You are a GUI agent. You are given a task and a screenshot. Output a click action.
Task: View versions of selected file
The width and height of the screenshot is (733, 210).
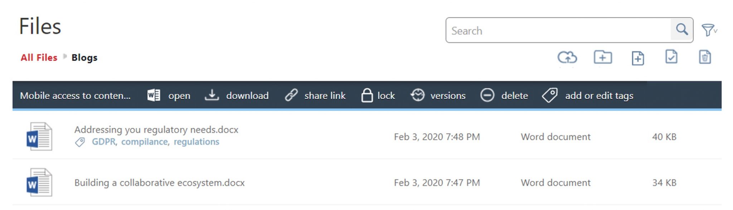coord(438,95)
